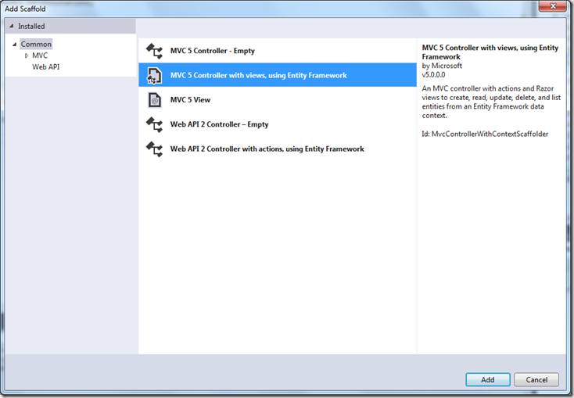This screenshot has height=398, width=574.
Task: Expand the MVC tree node arrow
Action: pos(27,56)
